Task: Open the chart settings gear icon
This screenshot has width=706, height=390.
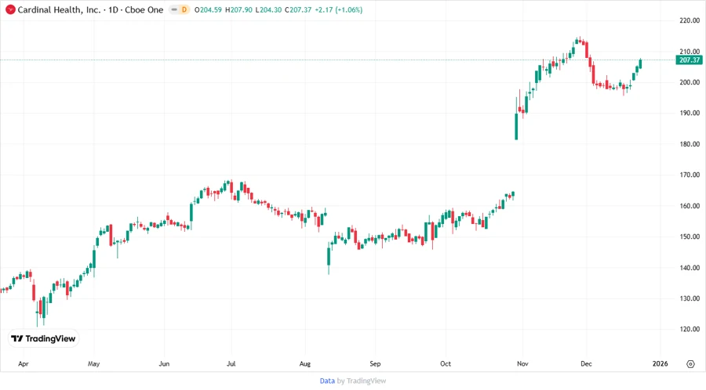Action: [x=690, y=364]
